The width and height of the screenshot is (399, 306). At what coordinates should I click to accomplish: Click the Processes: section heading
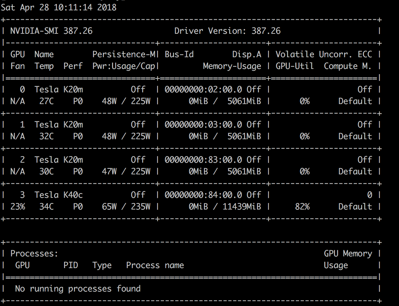(34, 254)
